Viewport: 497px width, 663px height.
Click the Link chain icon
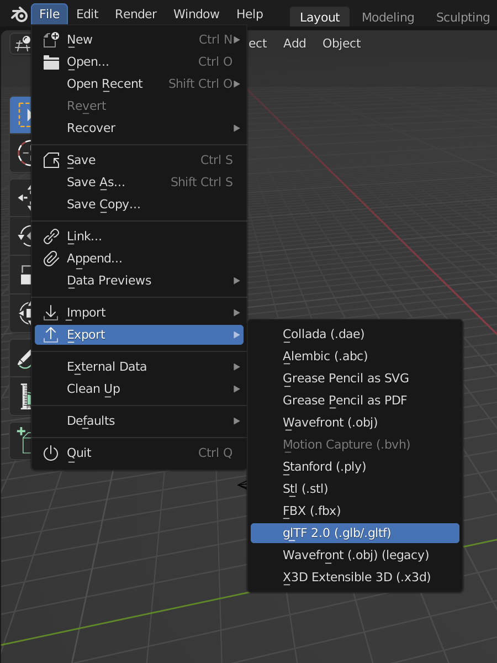click(51, 236)
